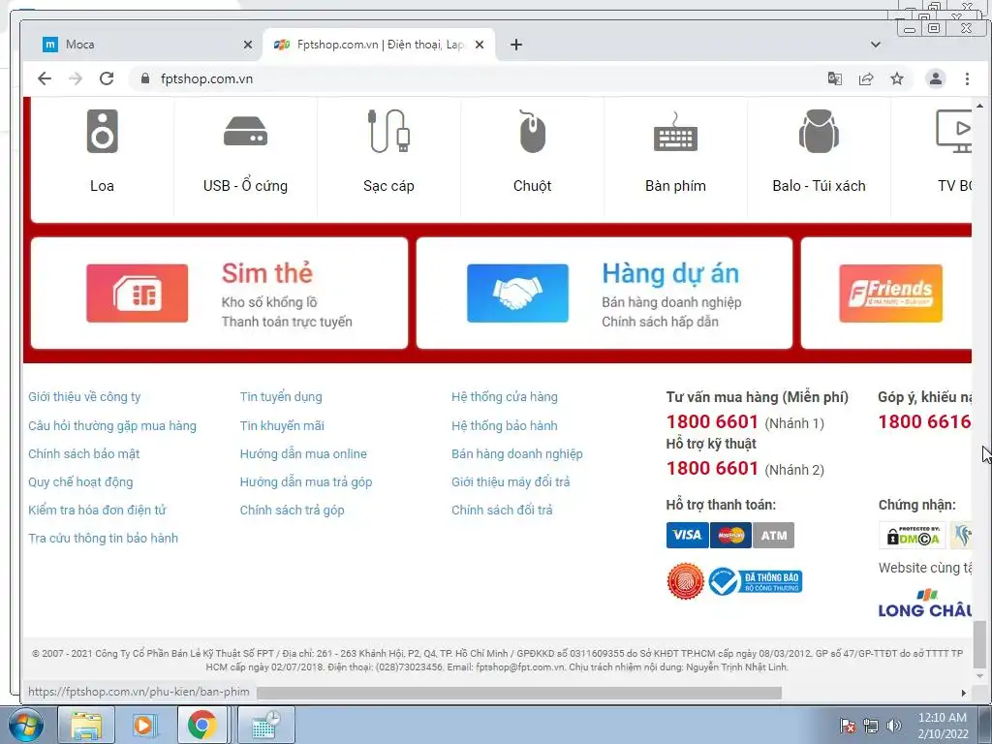Open Câu hỏi thường gặp mua hàng link
Viewport: 992px width, 744px height.
(112, 426)
